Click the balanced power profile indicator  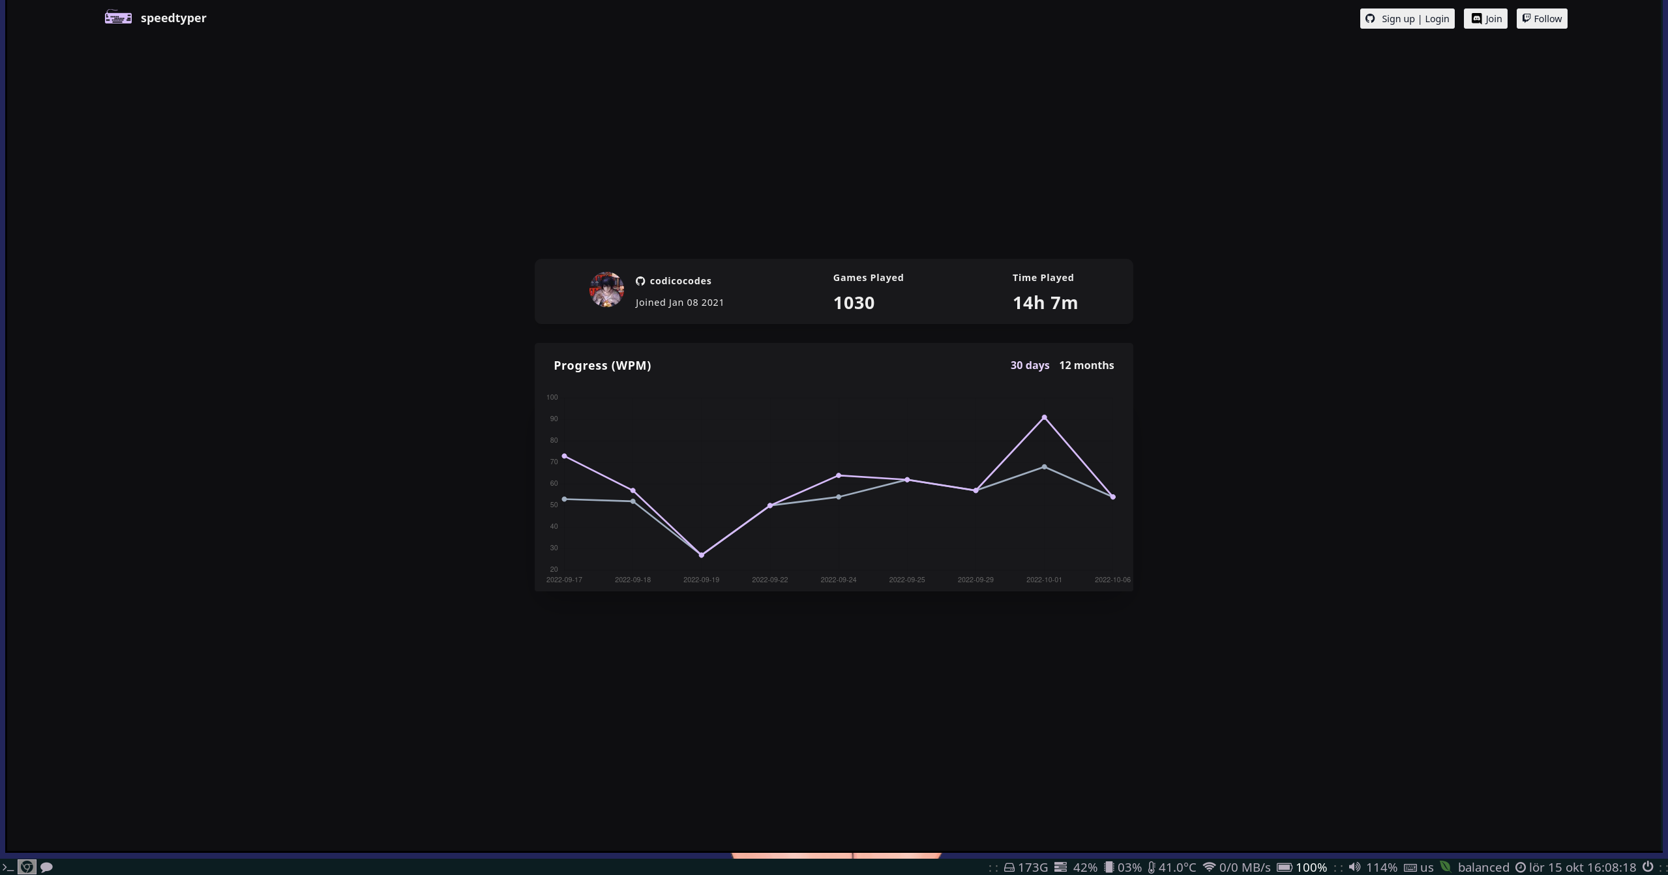1483,867
